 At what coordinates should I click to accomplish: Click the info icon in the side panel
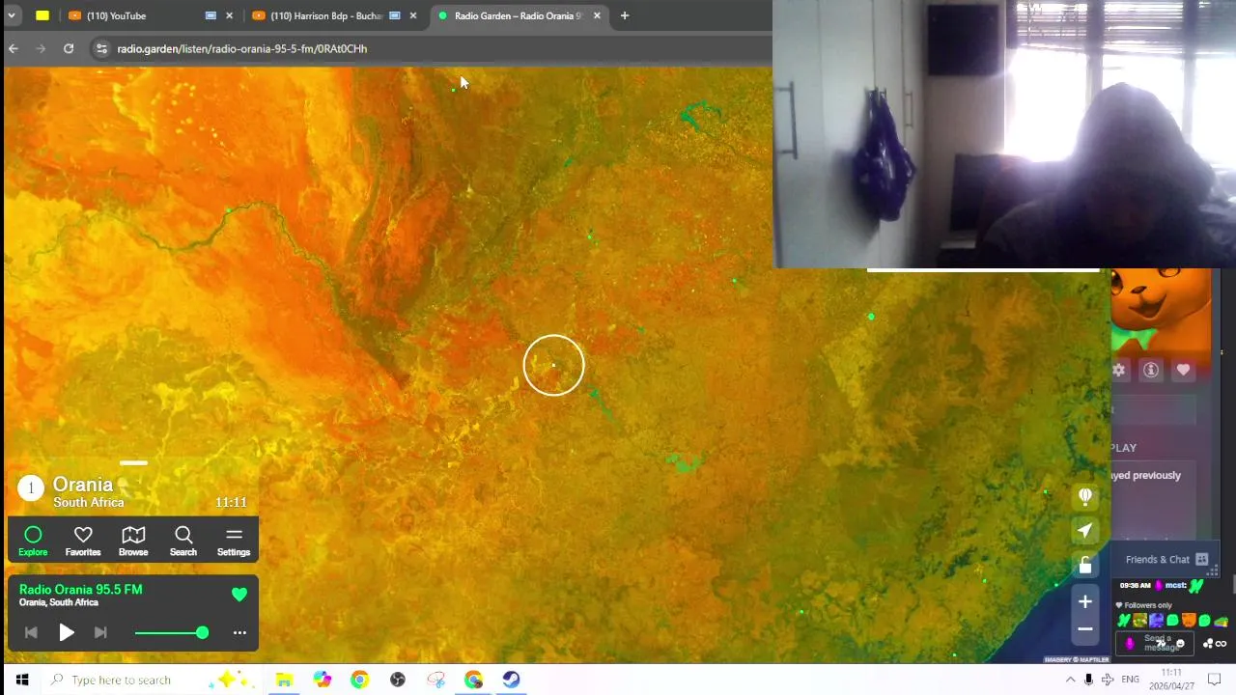tap(1151, 370)
